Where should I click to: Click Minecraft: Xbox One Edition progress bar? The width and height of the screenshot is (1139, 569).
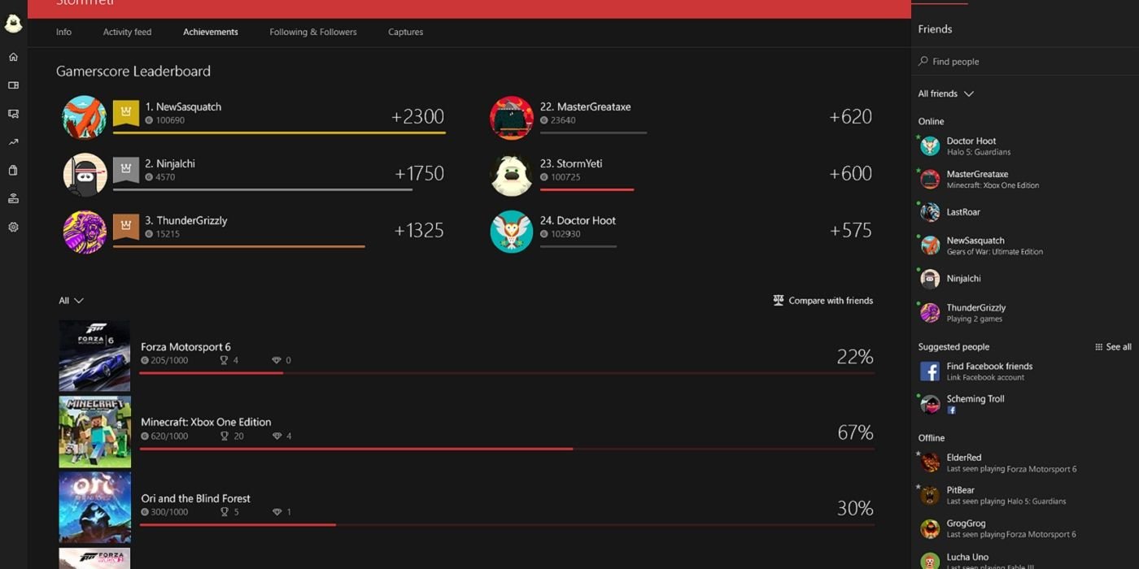(x=507, y=449)
